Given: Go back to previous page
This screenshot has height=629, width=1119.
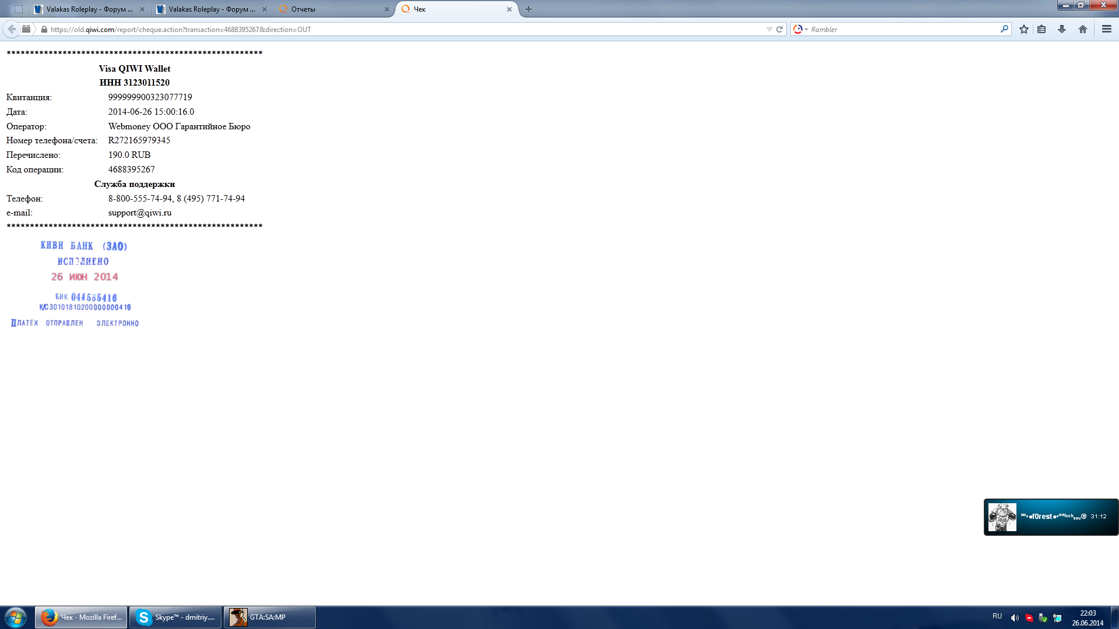Looking at the screenshot, I should pos(12,29).
